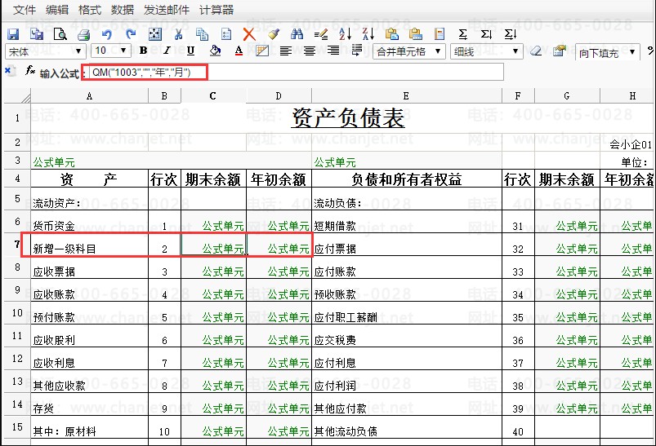656x446 pixels.
Task: Align text to the right
Action: (333, 51)
